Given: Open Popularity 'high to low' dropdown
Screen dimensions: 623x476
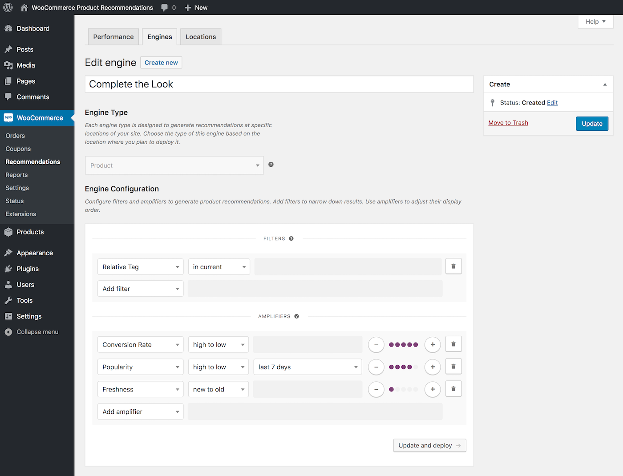Looking at the screenshot, I should coord(218,367).
